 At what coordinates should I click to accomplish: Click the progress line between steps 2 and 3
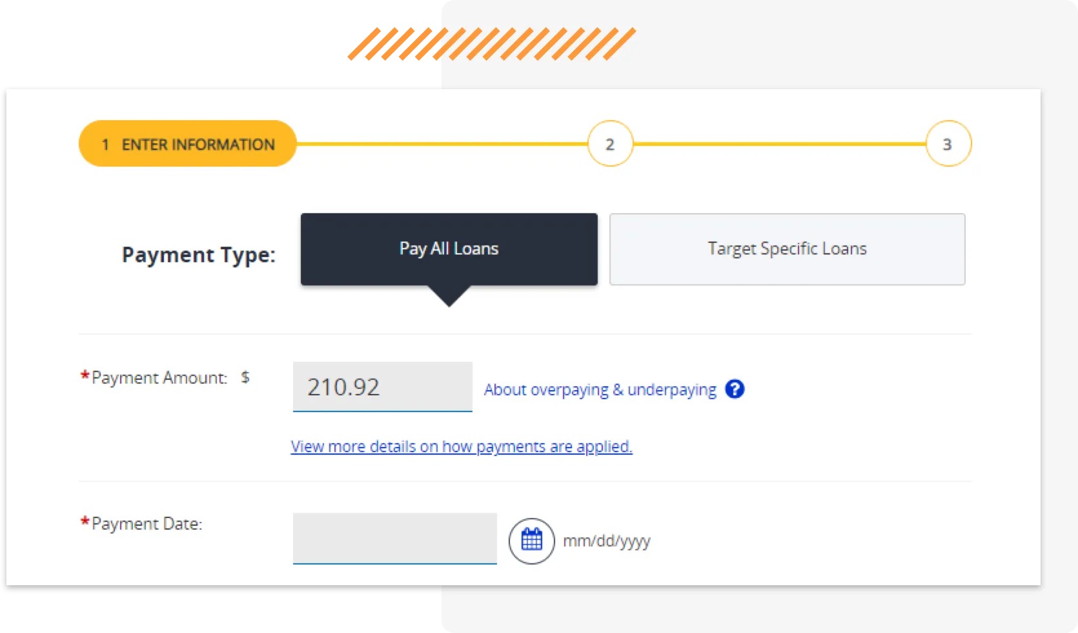click(x=779, y=144)
